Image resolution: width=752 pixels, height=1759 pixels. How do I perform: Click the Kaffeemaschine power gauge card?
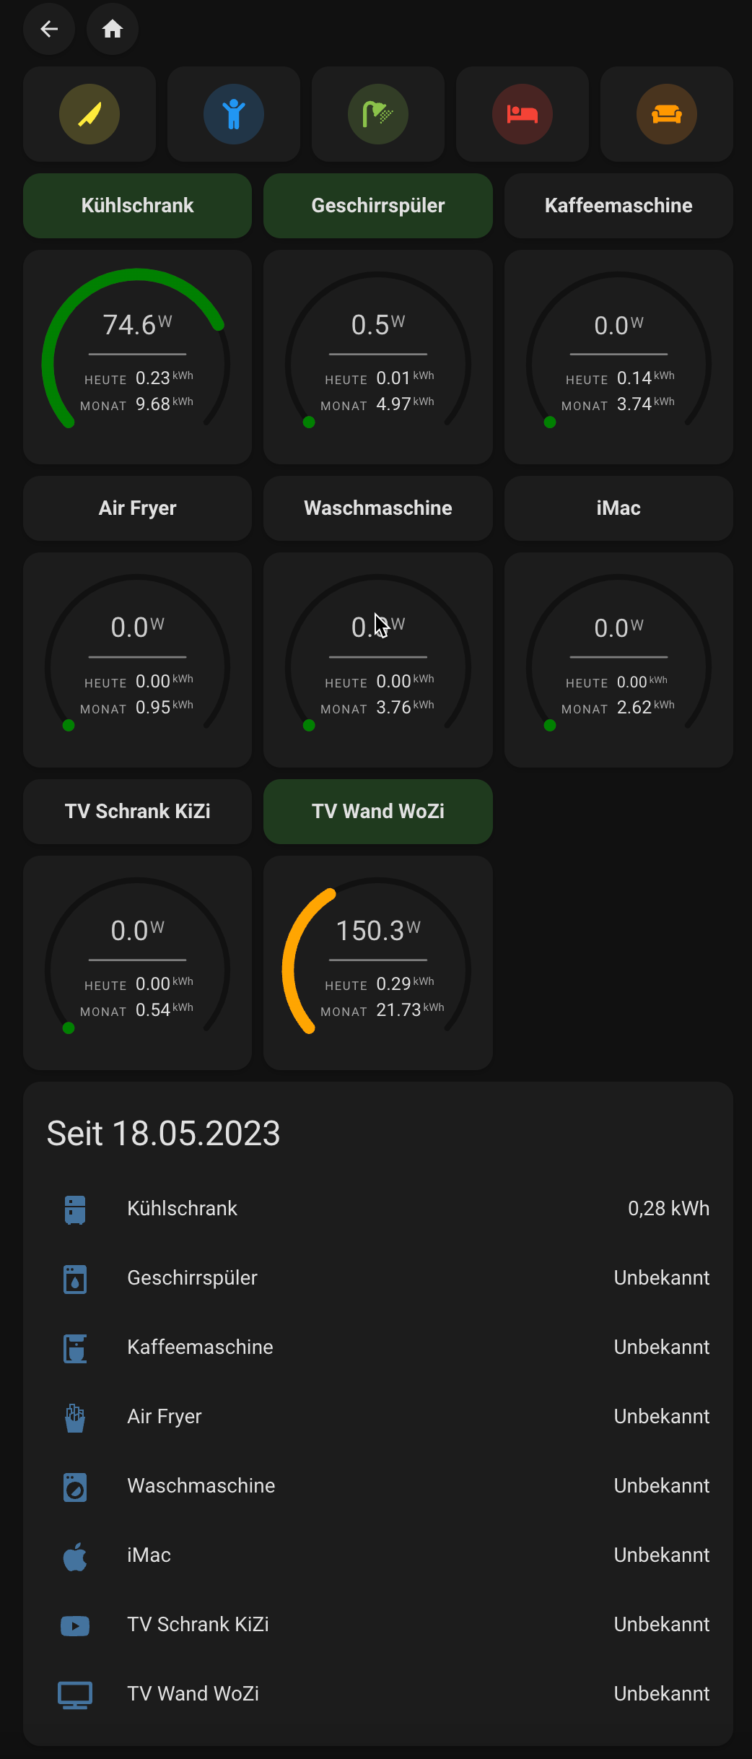click(618, 357)
